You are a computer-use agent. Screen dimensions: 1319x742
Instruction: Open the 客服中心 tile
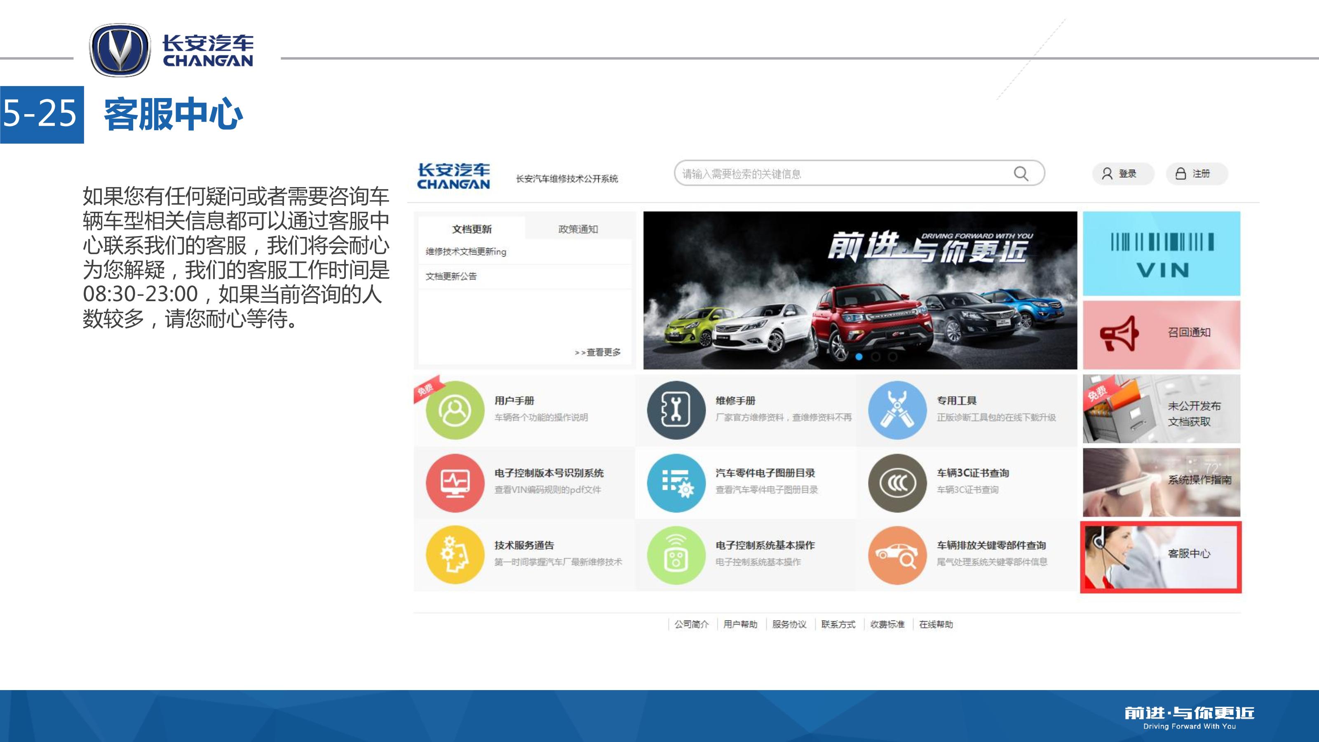click(x=1161, y=557)
